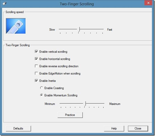155x136 pixels.
Task: Enable reverse scrolling direction checkbox
Action: click(x=37, y=66)
